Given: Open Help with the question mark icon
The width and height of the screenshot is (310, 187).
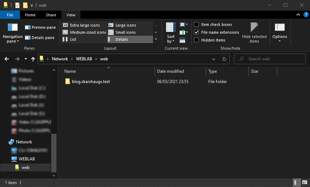Looking at the screenshot, I should (x=306, y=15).
